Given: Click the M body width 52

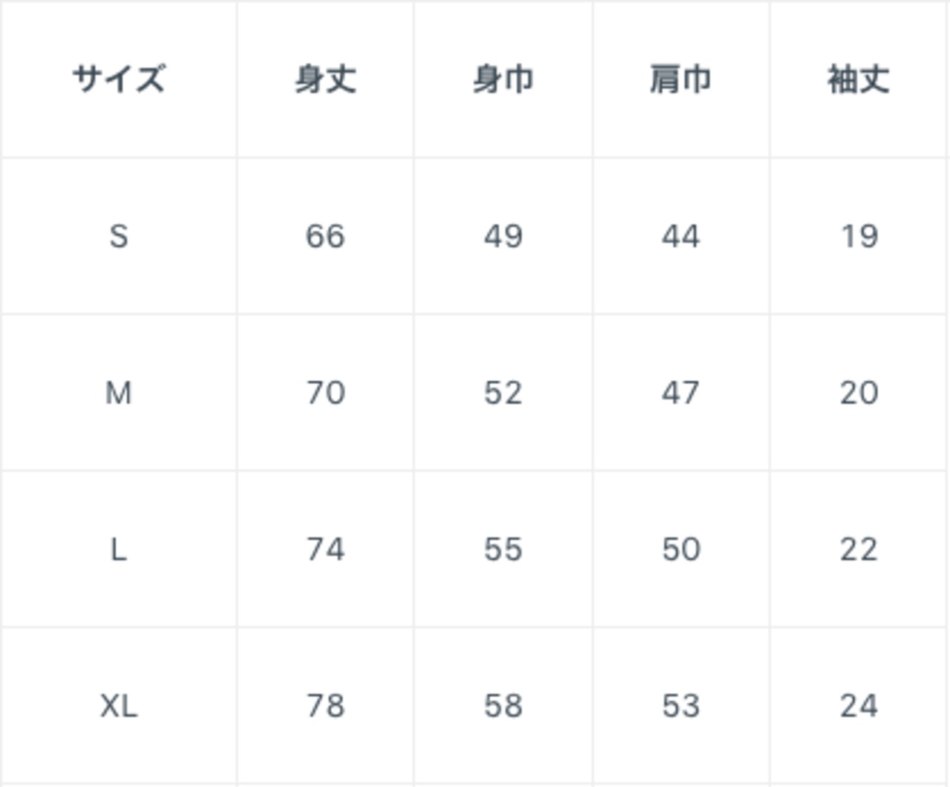Looking at the screenshot, I should (x=503, y=393).
